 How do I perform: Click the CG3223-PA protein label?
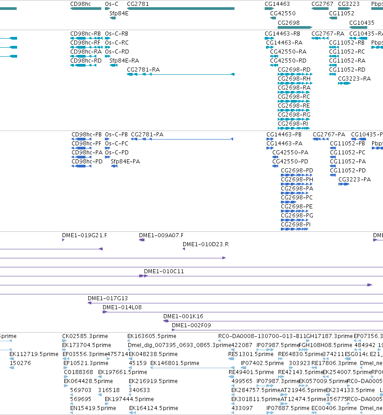tap(355, 180)
